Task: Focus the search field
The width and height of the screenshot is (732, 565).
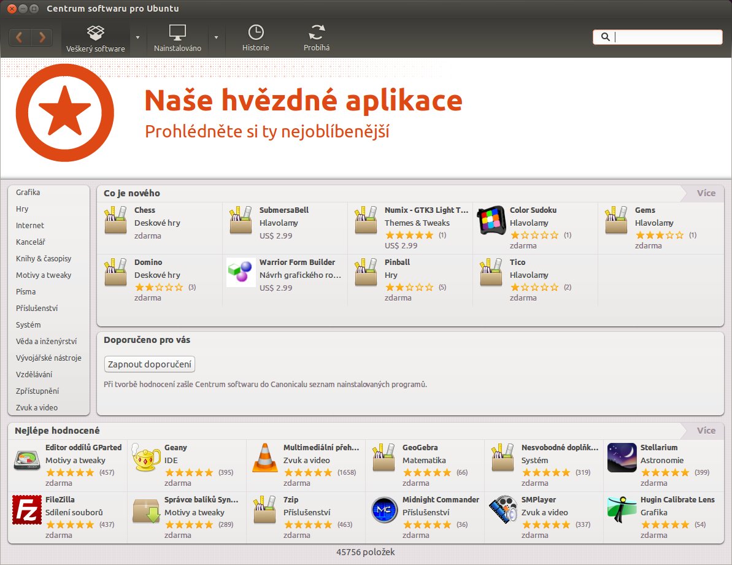Action: click(x=657, y=37)
